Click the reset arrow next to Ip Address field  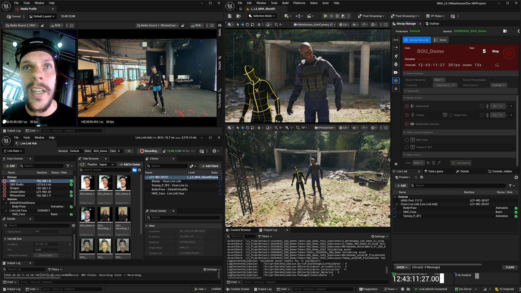[70, 244]
